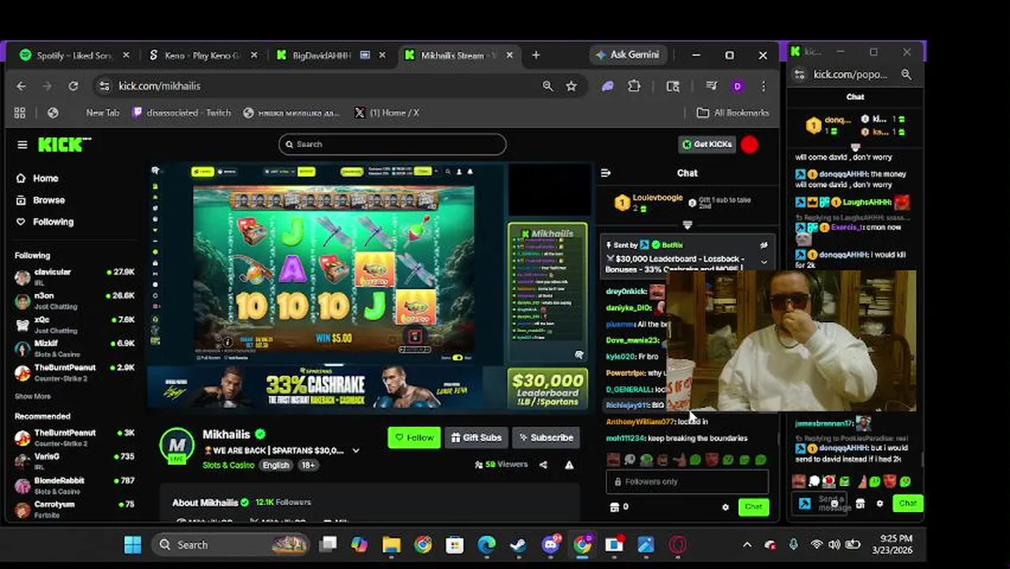The width and height of the screenshot is (1010, 569).
Task: Open Chrome extensions puzzle icon
Action: tap(634, 86)
